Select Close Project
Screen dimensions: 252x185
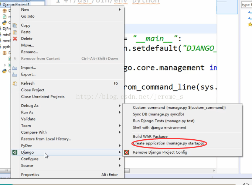click(33, 90)
